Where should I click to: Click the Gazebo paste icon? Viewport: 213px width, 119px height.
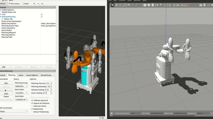[x=174, y=5]
